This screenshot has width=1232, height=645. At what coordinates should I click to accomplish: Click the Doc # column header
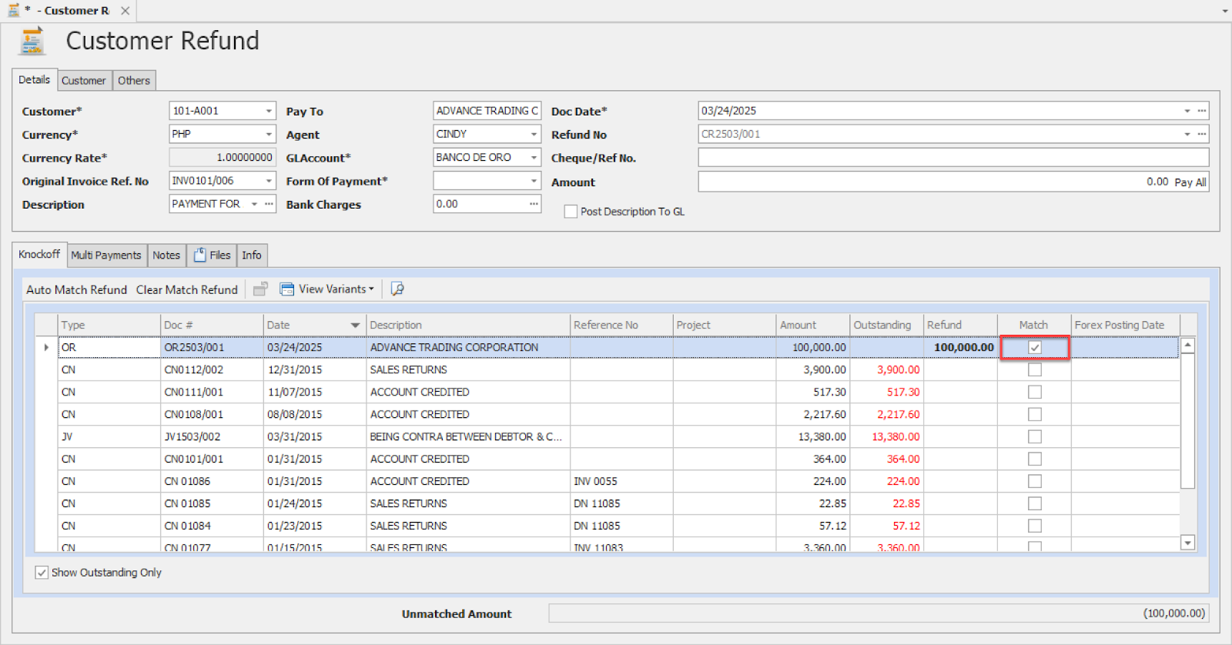coord(212,325)
